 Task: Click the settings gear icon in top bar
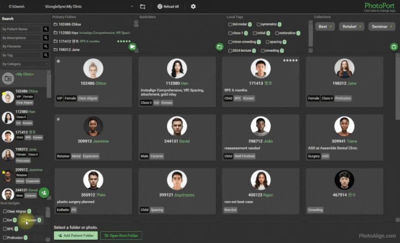coord(193,6)
